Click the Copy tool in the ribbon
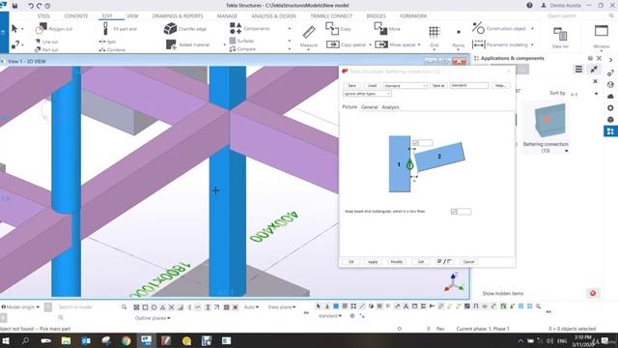Viewport: 618px width, 348px height. point(339,29)
